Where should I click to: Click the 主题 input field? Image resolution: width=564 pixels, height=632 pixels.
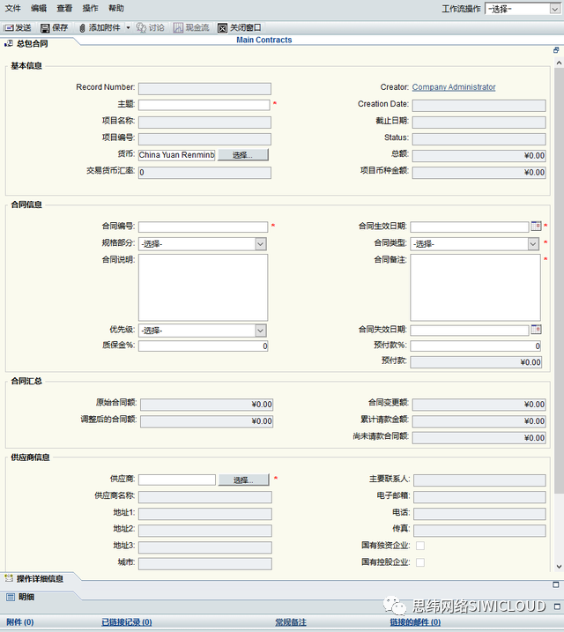coord(204,105)
